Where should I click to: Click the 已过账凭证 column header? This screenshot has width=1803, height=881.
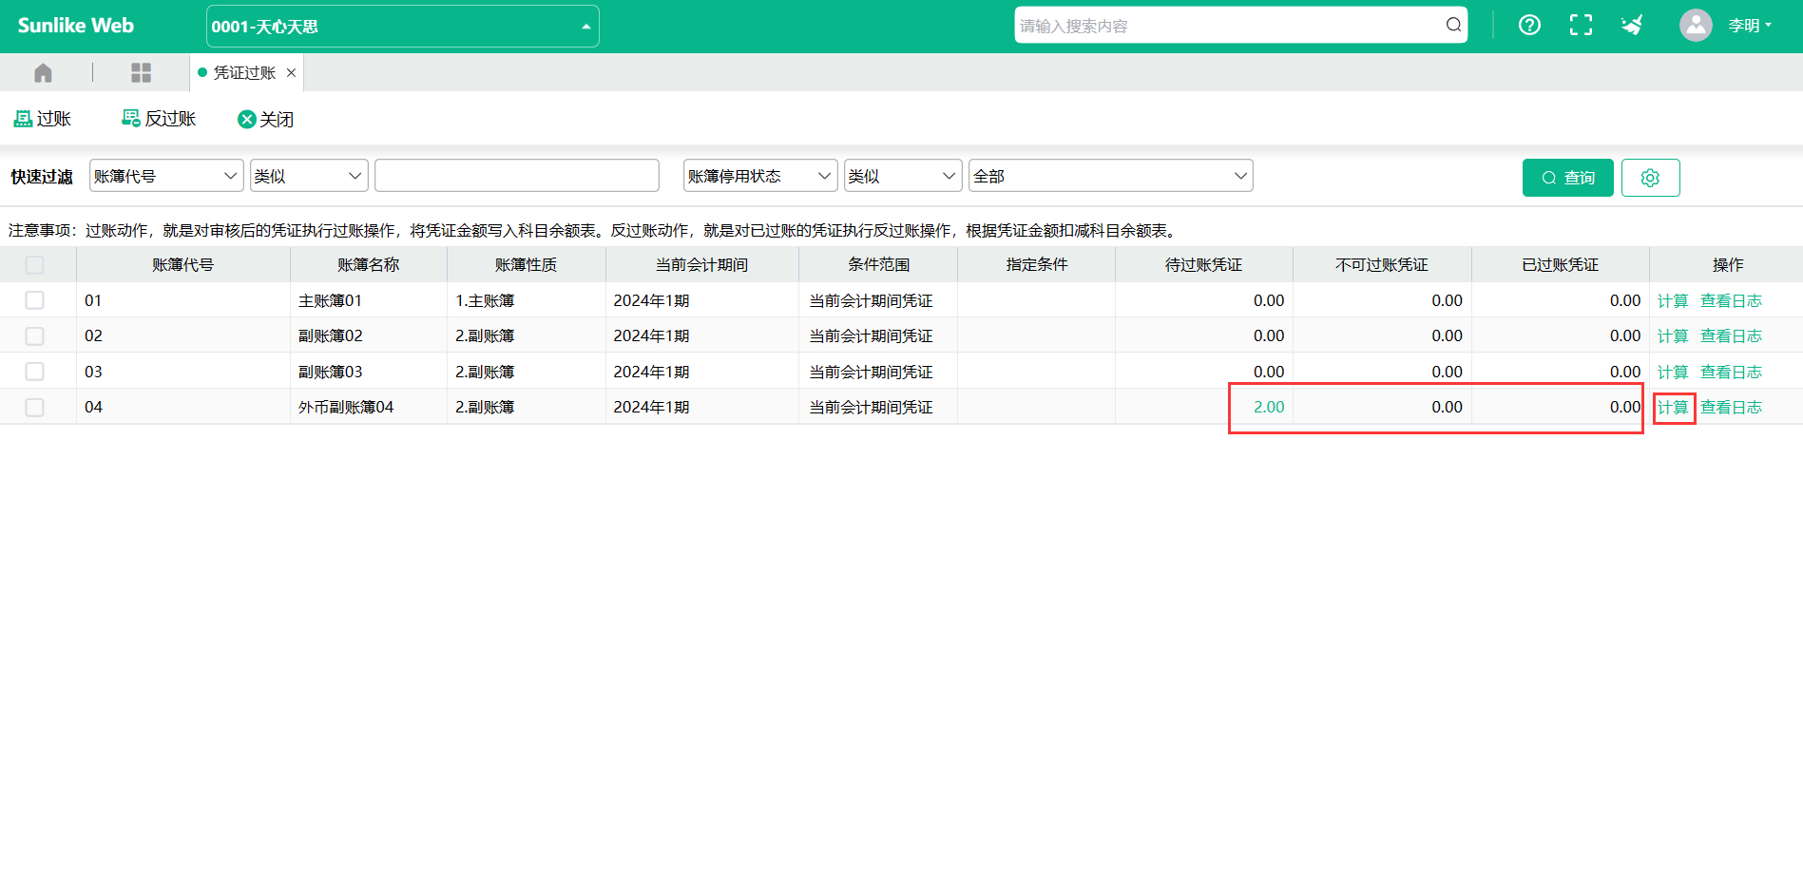pos(1560,265)
